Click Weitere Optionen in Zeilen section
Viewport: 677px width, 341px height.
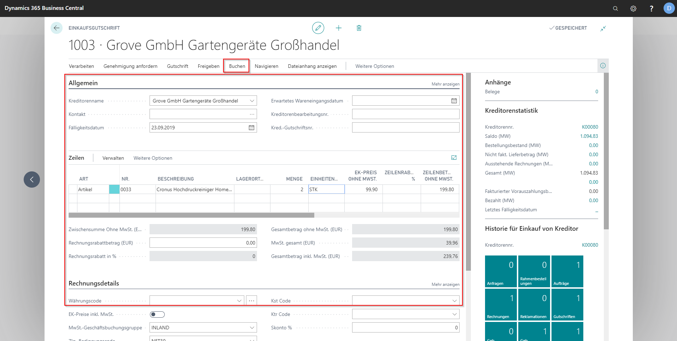pos(153,158)
